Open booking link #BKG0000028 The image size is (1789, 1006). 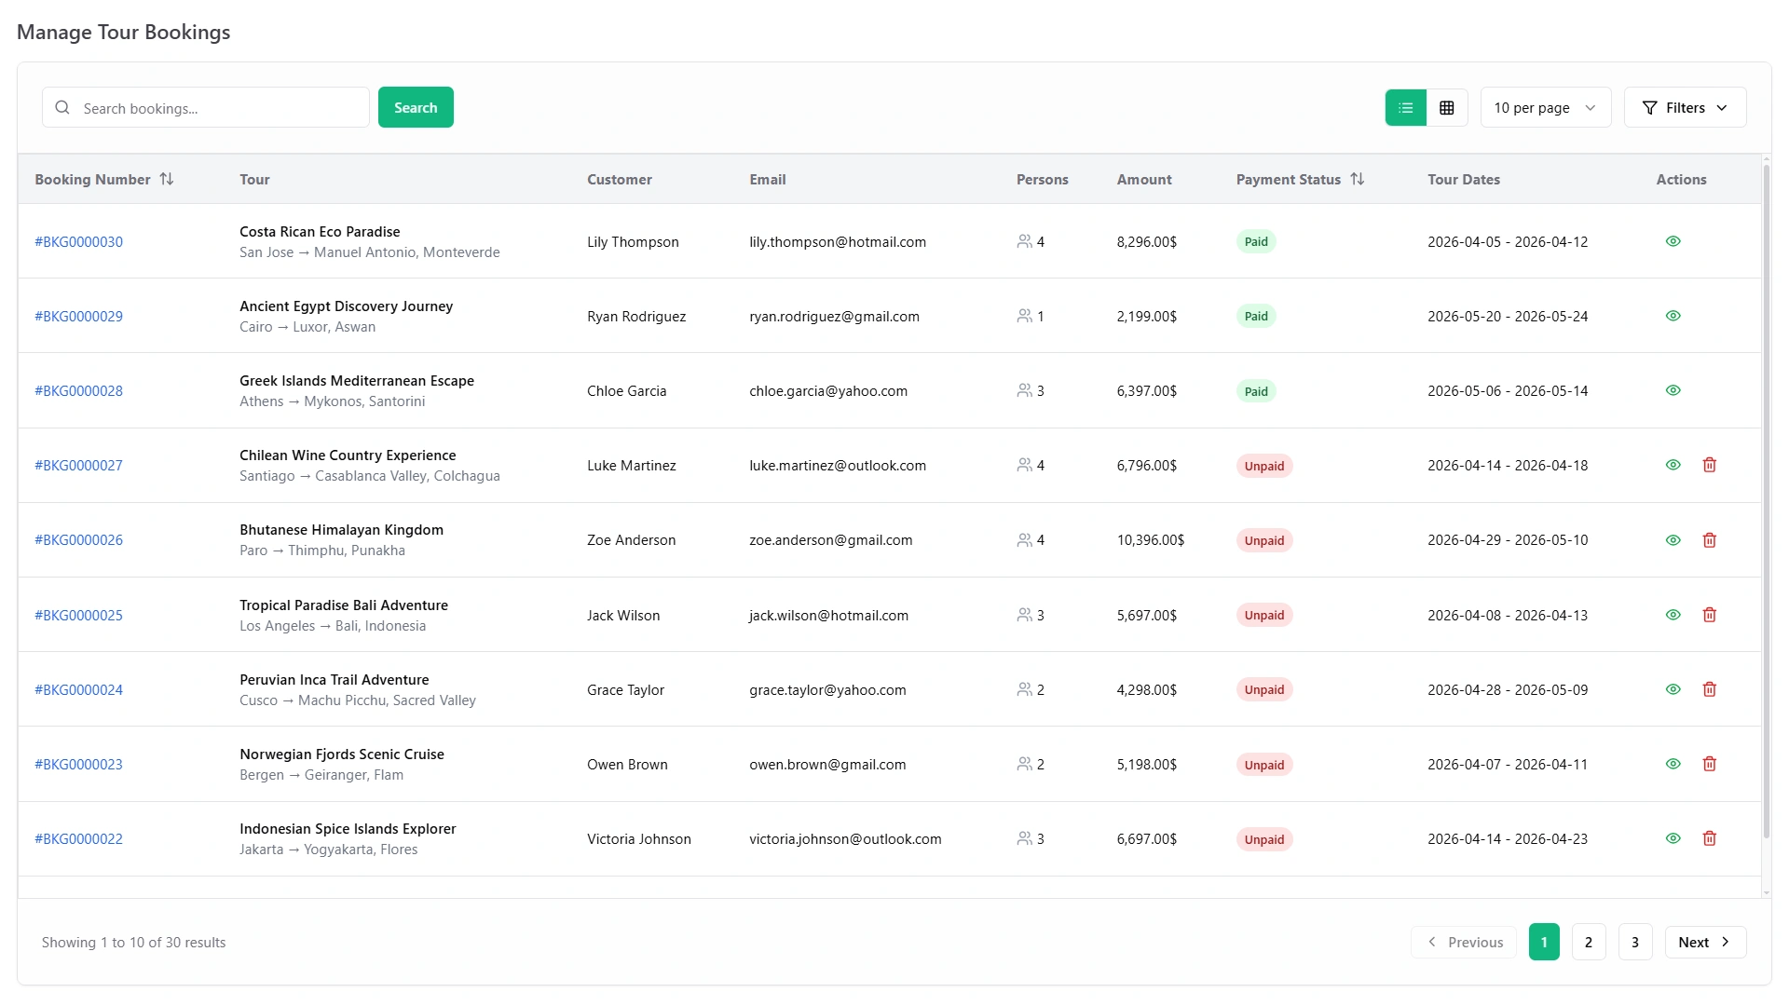coord(78,390)
